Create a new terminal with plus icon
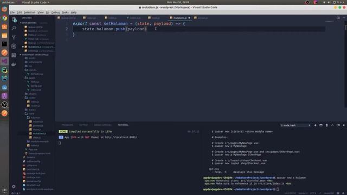The image size is (347, 195). 315,125
